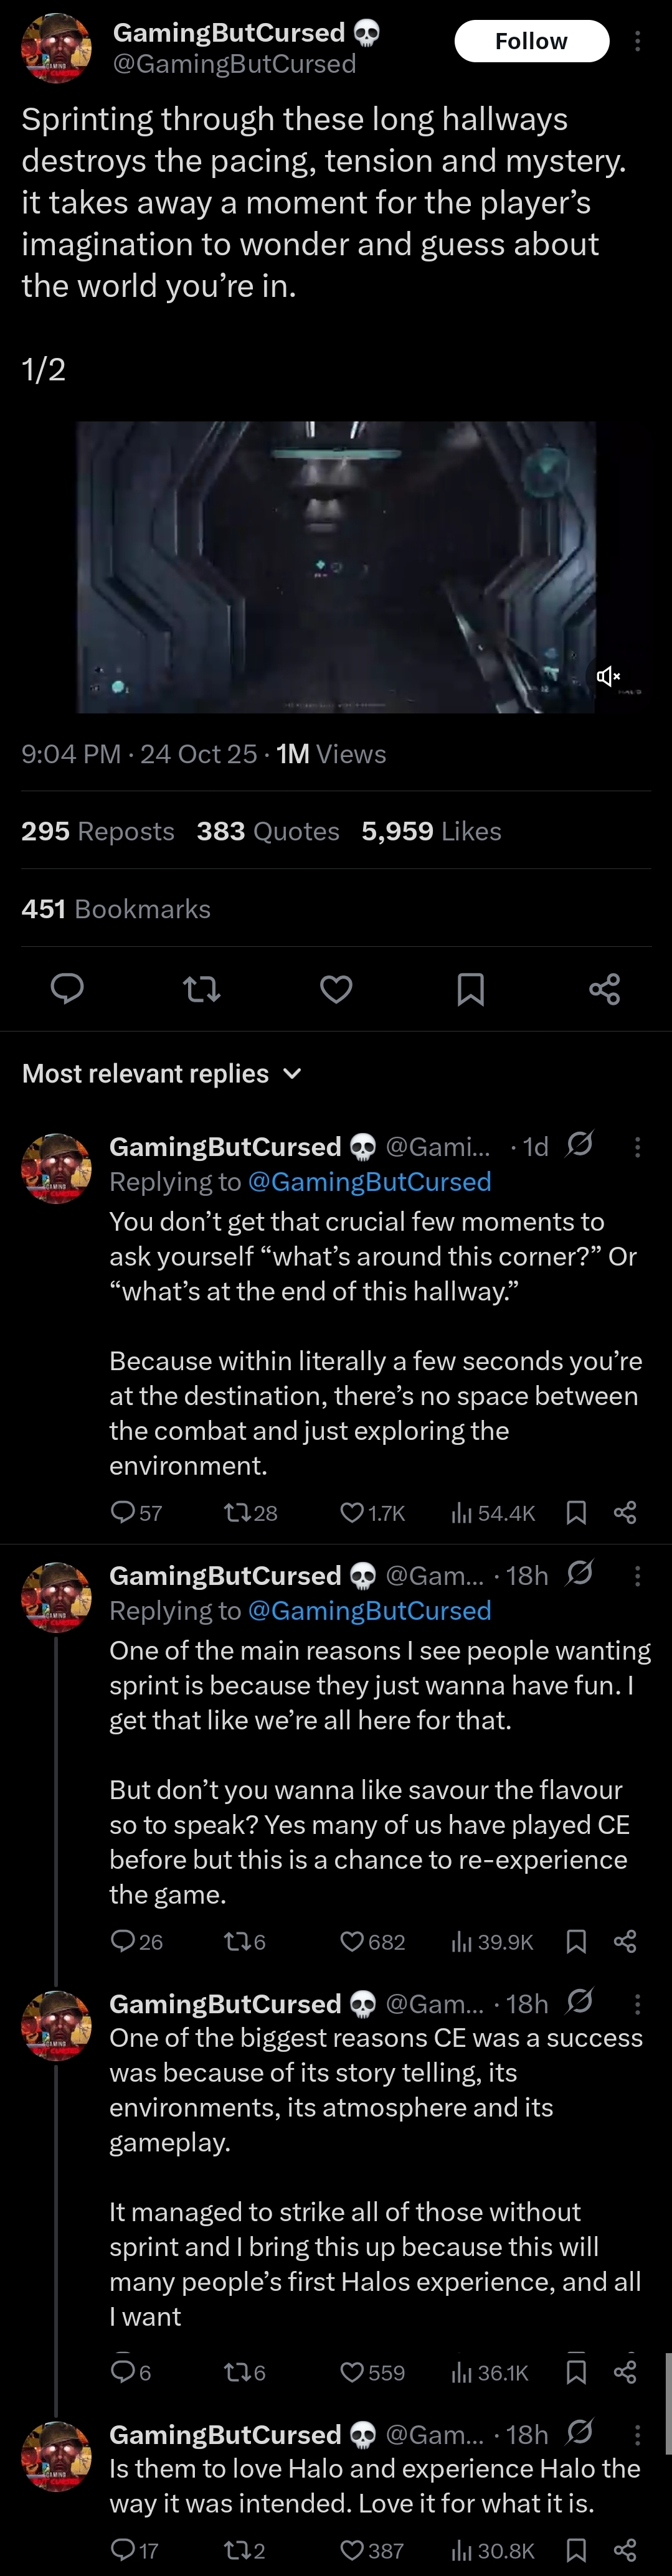Reply to the main post
Screen dimensions: 672x2576
[67, 989]
